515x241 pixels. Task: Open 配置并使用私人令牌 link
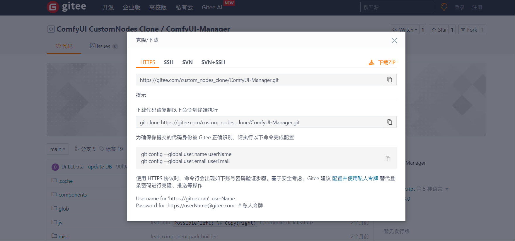tap(355, 178)
